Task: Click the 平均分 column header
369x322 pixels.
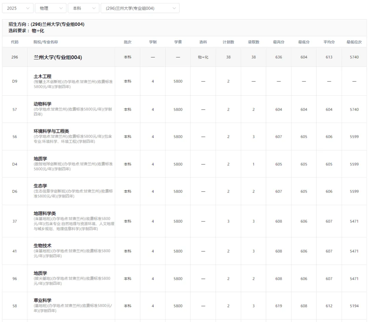Action: [329, 42]
